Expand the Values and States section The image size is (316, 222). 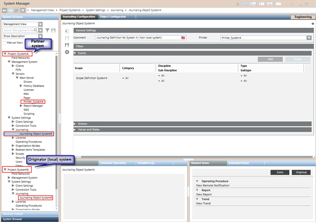pos(88,129)
